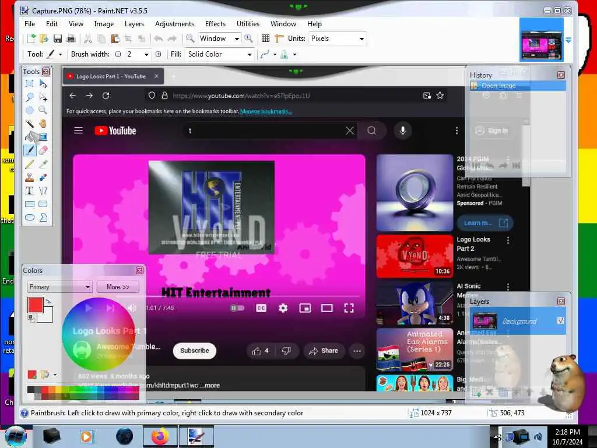This screenshot has height=448, width=597.
Task: Select the Zoom tool in Tools panel
Action: click(43, 110)
